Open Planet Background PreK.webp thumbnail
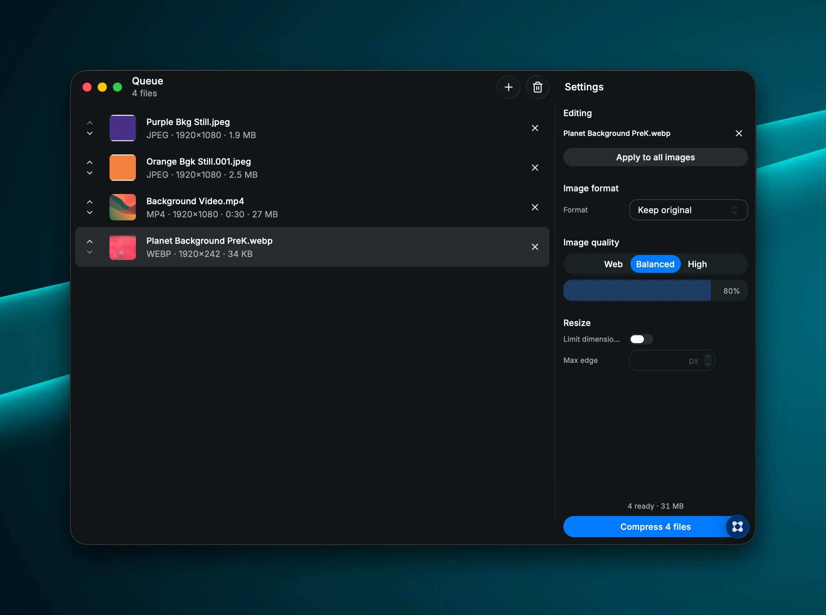 (x=122, y=247)
